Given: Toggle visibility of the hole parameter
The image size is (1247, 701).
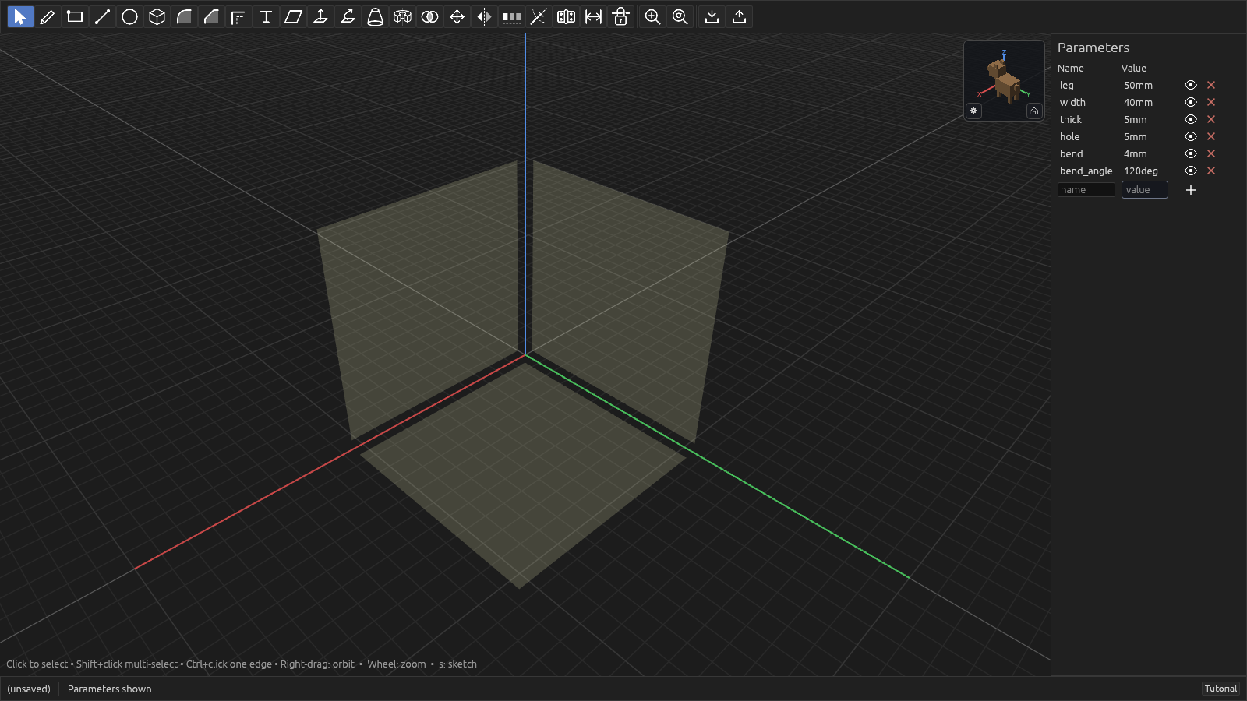Looking at the screenshot, I should click(x=1191, y=136).
